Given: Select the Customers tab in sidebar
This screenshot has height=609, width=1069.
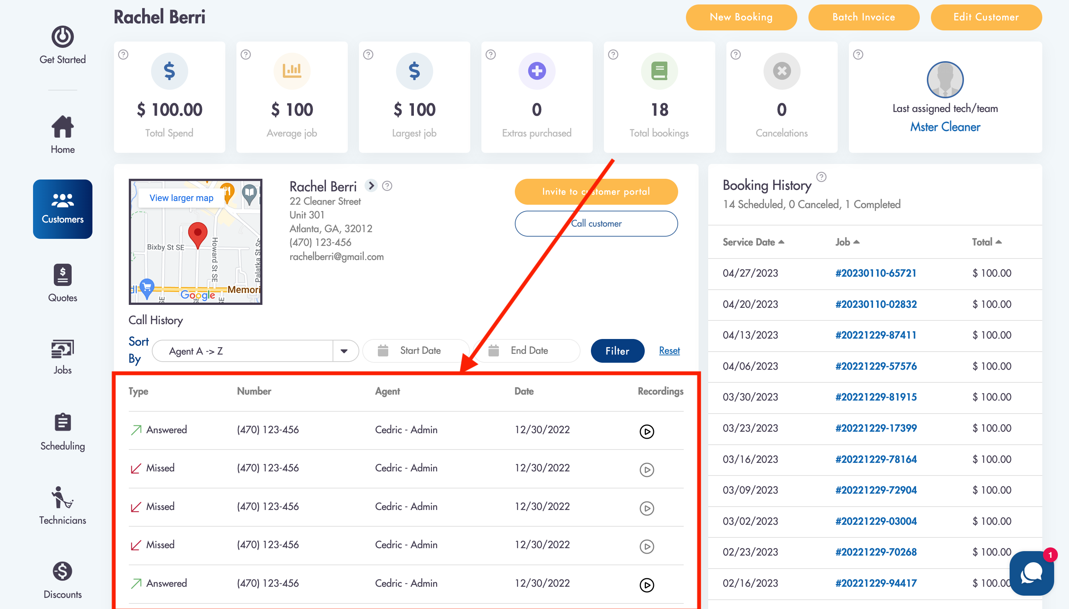Looking at the screenshot, I should [x=62, y=209].
